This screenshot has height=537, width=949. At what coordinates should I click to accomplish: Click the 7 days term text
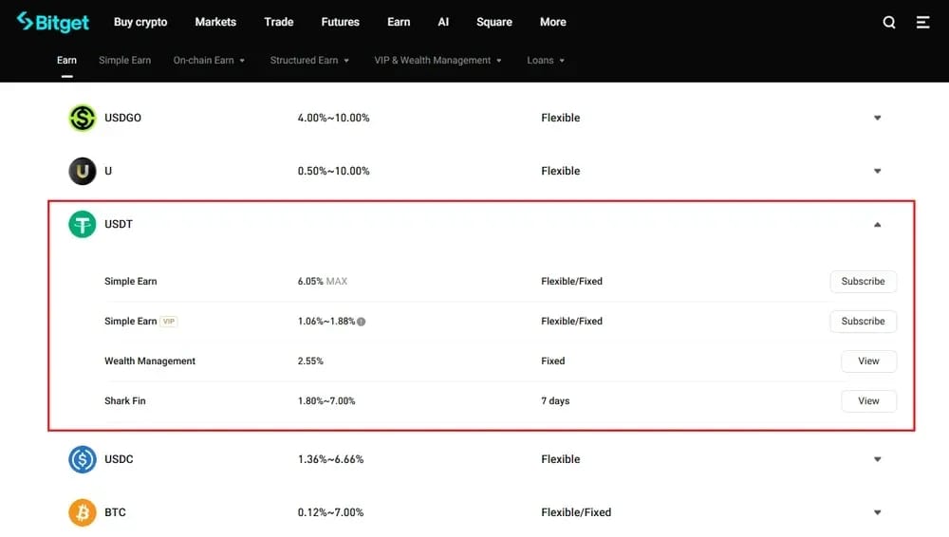[555, 400]
